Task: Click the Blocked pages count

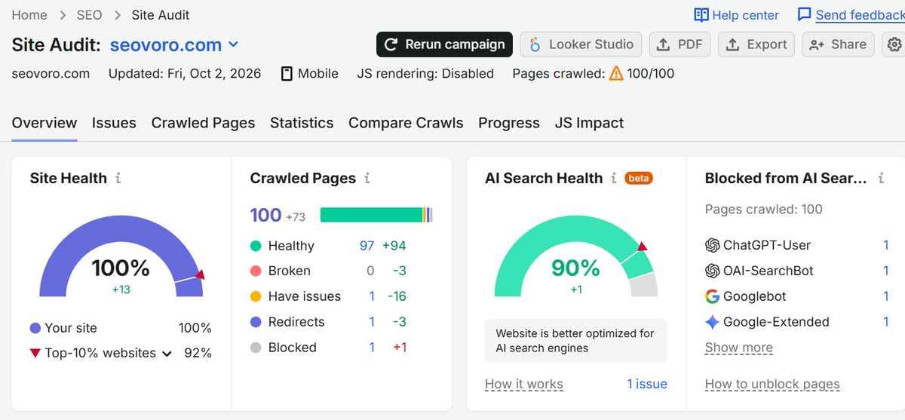Action: pyautogui.click(x=372, y=348)
